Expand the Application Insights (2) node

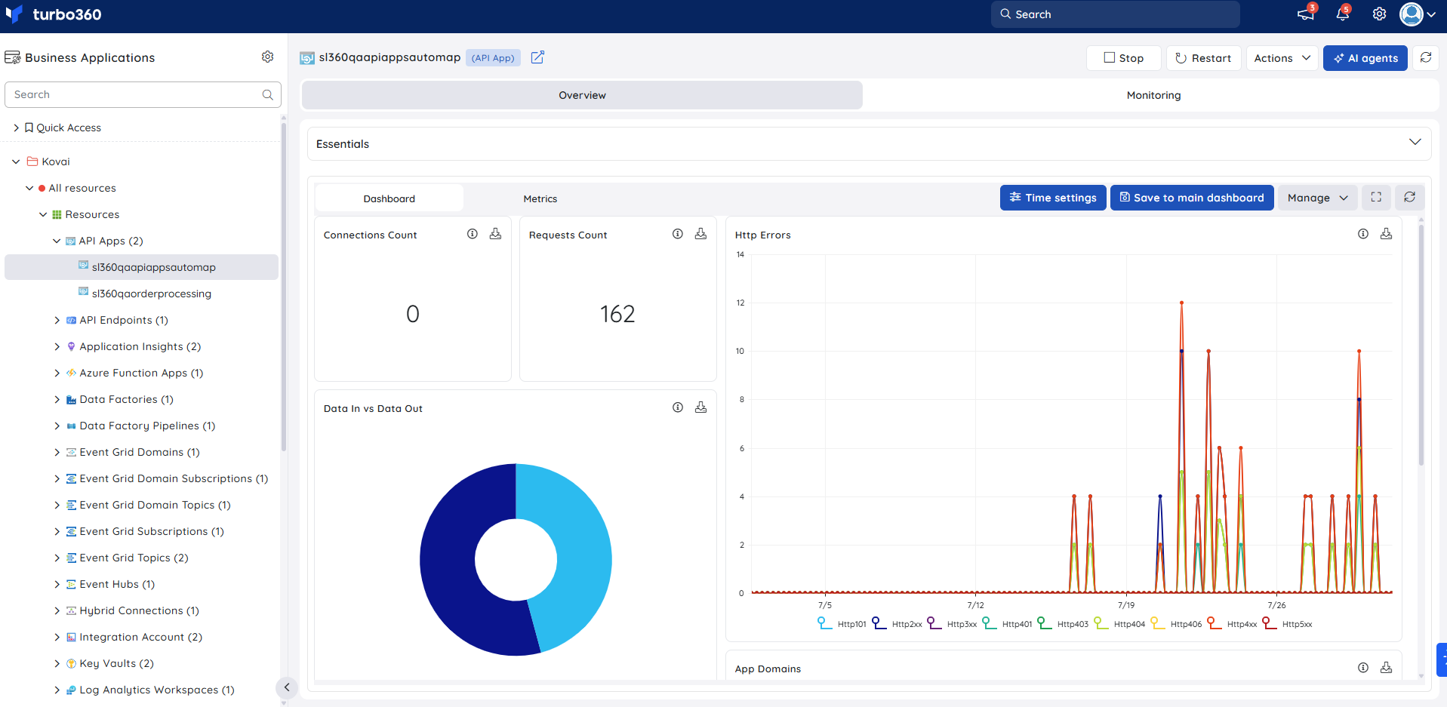pos(57,346)
